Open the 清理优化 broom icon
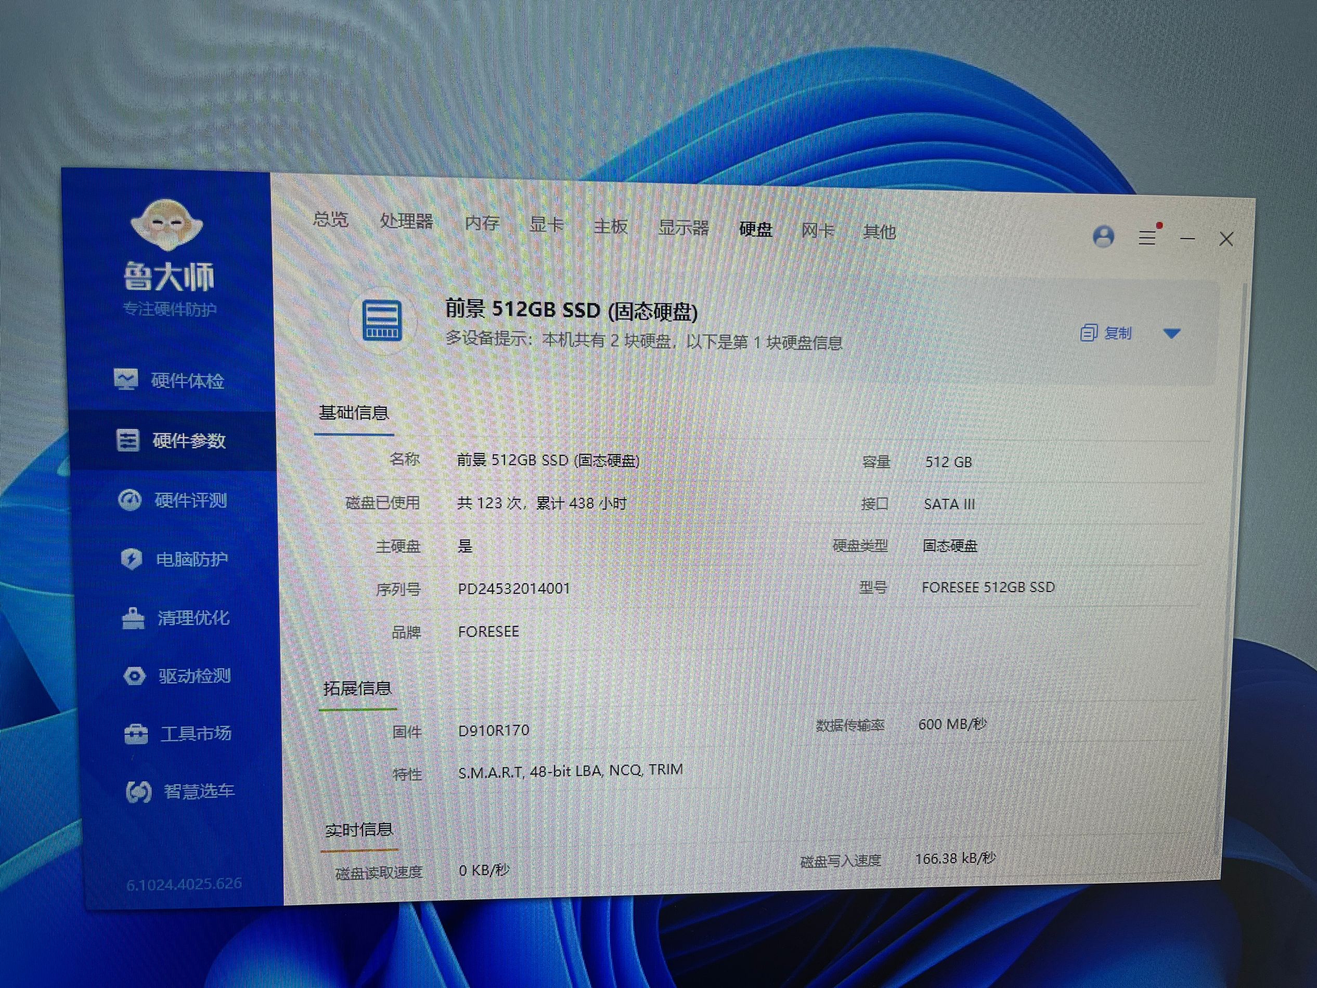The width and height of the screenshot is (1317, 988). click(133, 618)
